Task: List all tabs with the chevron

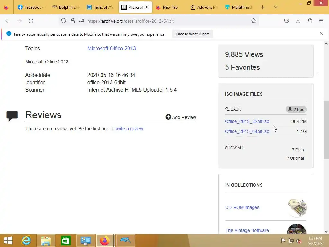Action: [275, 7]
